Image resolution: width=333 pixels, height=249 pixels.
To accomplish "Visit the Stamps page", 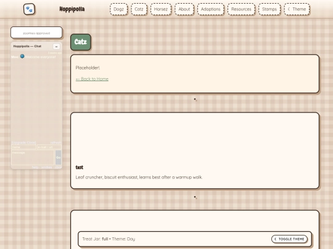I will click(x=269, y=9).
